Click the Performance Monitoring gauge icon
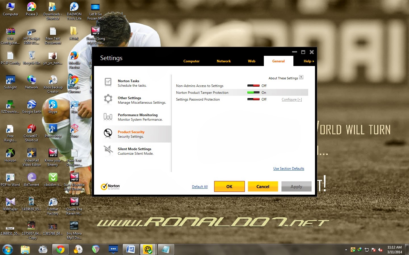 (108, 116)
